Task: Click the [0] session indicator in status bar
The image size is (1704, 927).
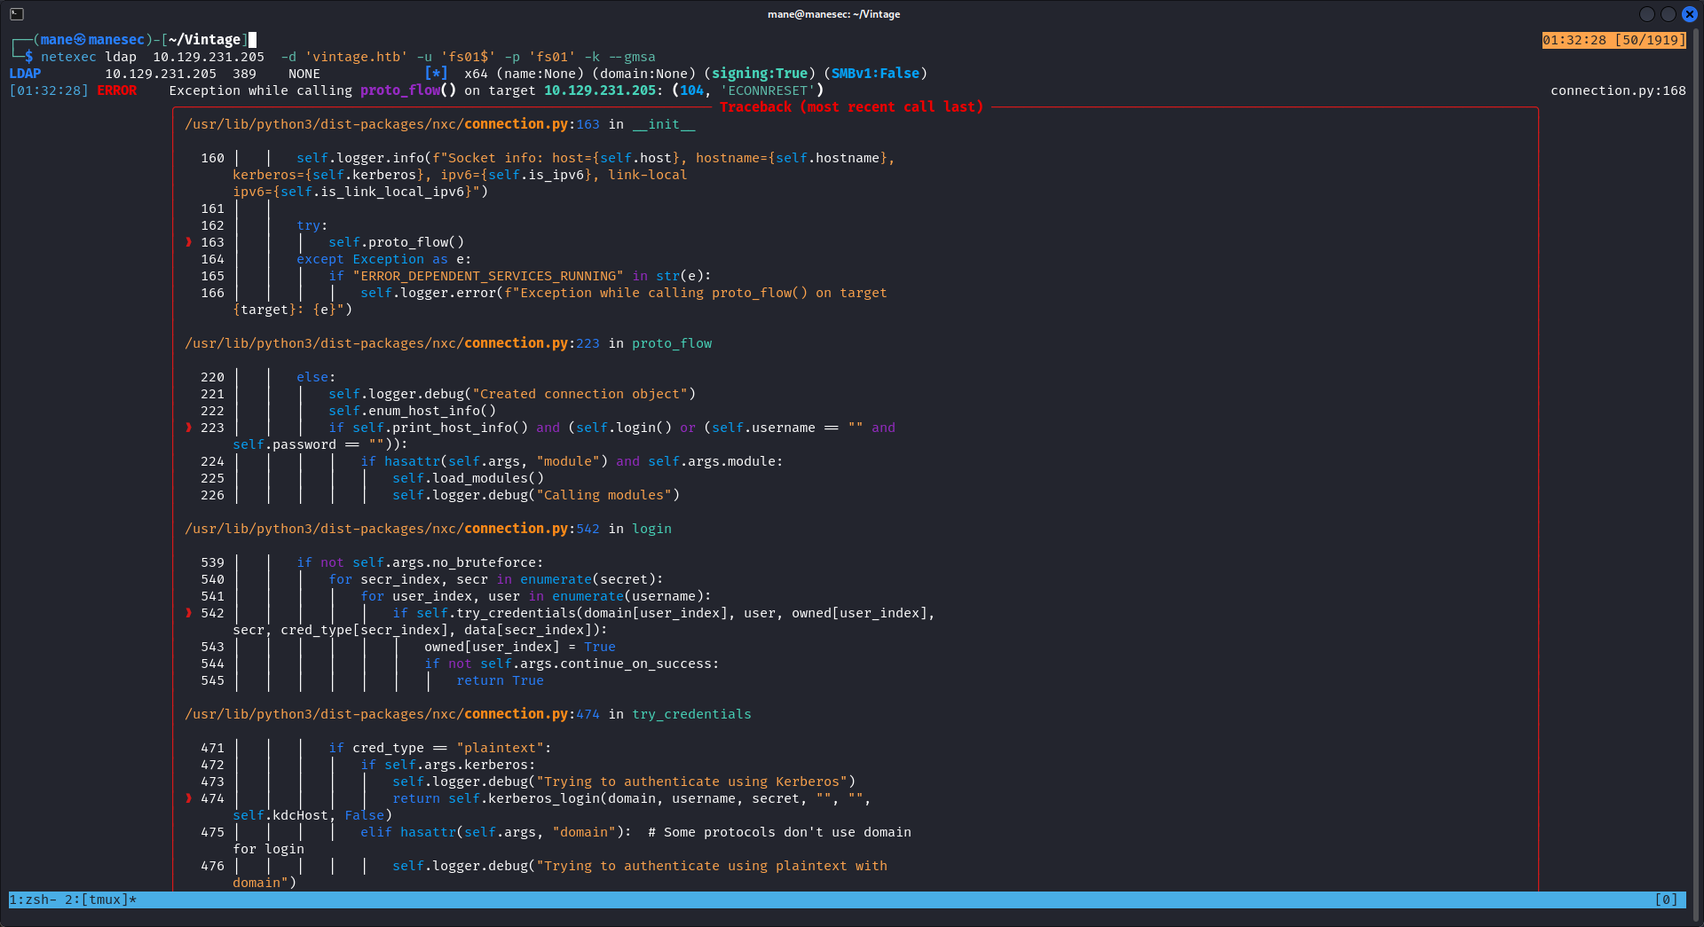Action: [1666, 900]
